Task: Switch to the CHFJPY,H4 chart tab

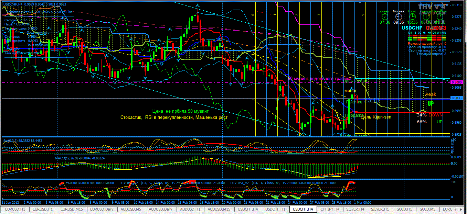Action: (330, 209)
